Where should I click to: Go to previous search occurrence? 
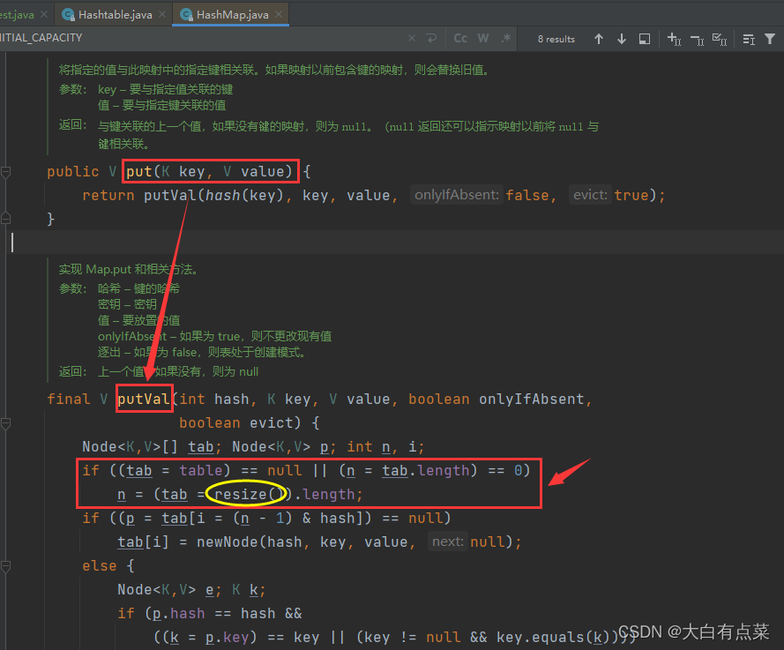point(599,39)
